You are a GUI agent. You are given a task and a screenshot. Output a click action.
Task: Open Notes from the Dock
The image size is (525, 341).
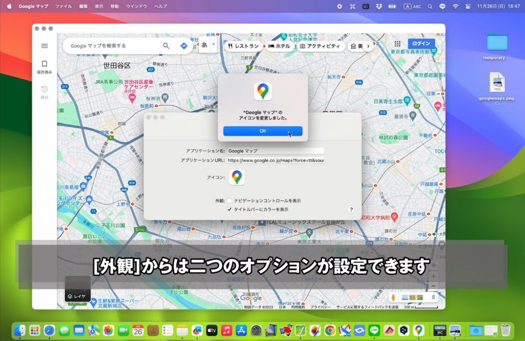tap(182, 330)
